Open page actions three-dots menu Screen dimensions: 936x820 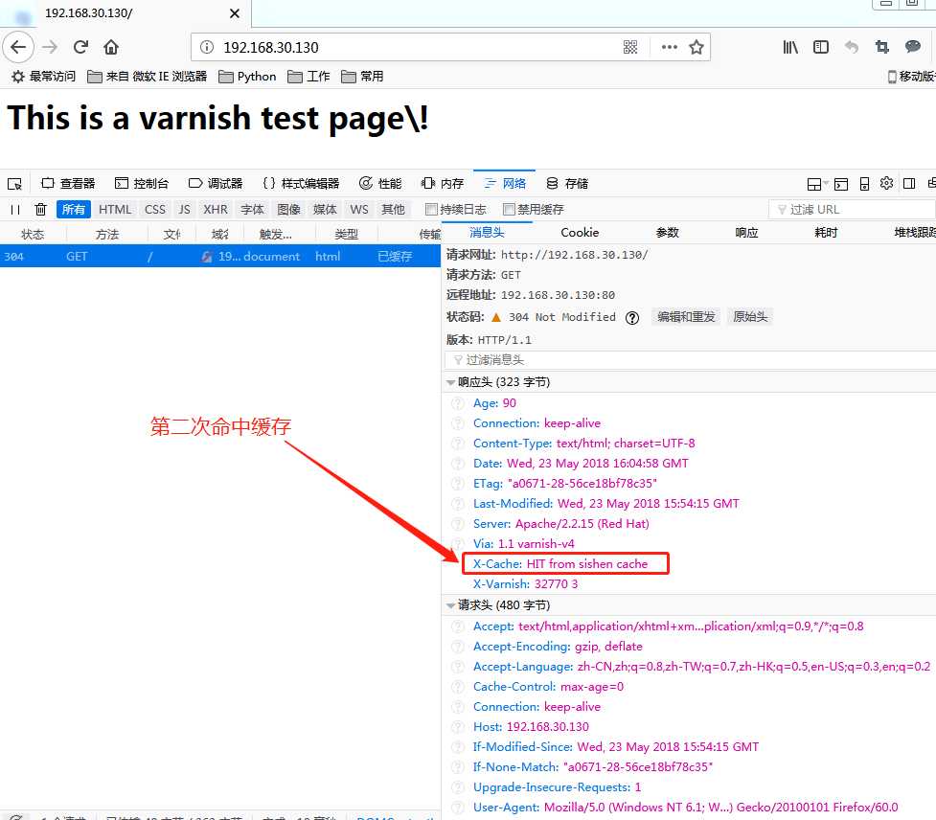[669, 47]
